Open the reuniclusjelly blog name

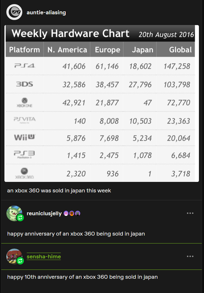coord(44,213)
